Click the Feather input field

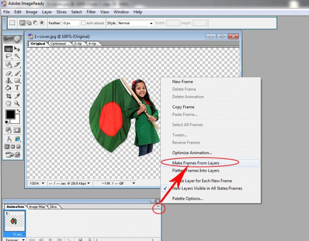click(70, 23)
